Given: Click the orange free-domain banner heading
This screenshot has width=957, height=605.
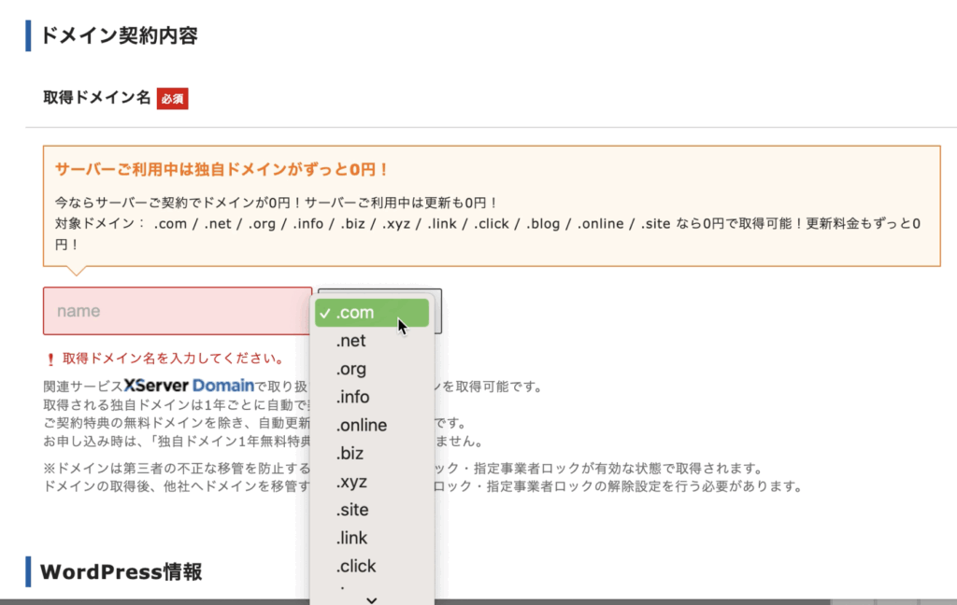Looking at the screenshot, I should [x=221, y=169].
